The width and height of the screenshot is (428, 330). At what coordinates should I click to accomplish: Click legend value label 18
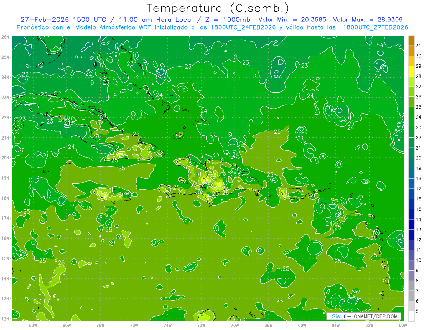coord(419,178)
